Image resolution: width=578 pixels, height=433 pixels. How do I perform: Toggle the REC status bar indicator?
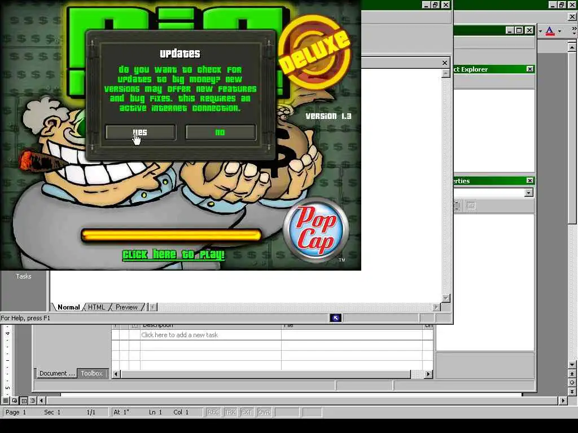pos(213,412)
